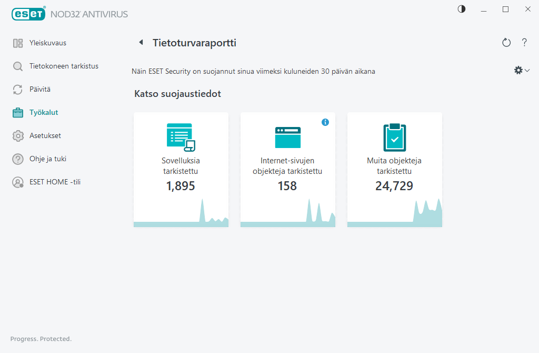Click the Katso suojaustiedot heading
Screen dimensions: 539x353
(x=178, y=93)
